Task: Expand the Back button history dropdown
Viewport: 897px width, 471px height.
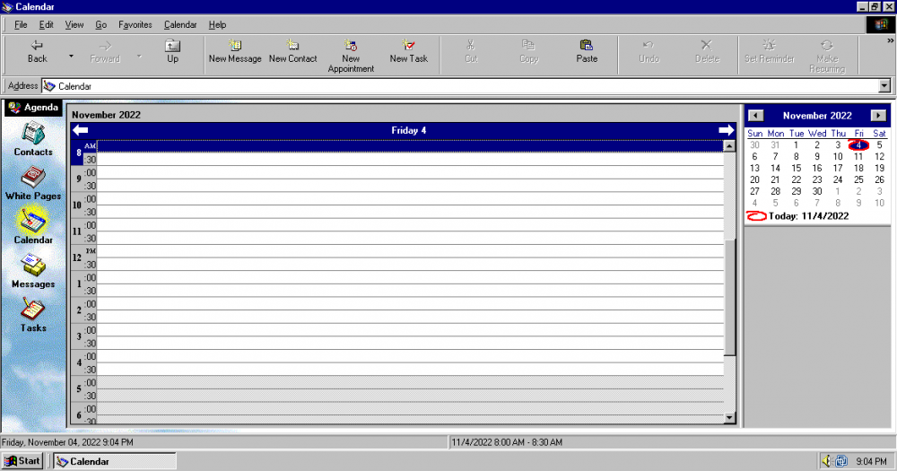Action: (x=71, y=56)
